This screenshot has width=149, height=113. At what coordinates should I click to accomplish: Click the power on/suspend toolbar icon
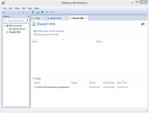click(x=4, y=12)
